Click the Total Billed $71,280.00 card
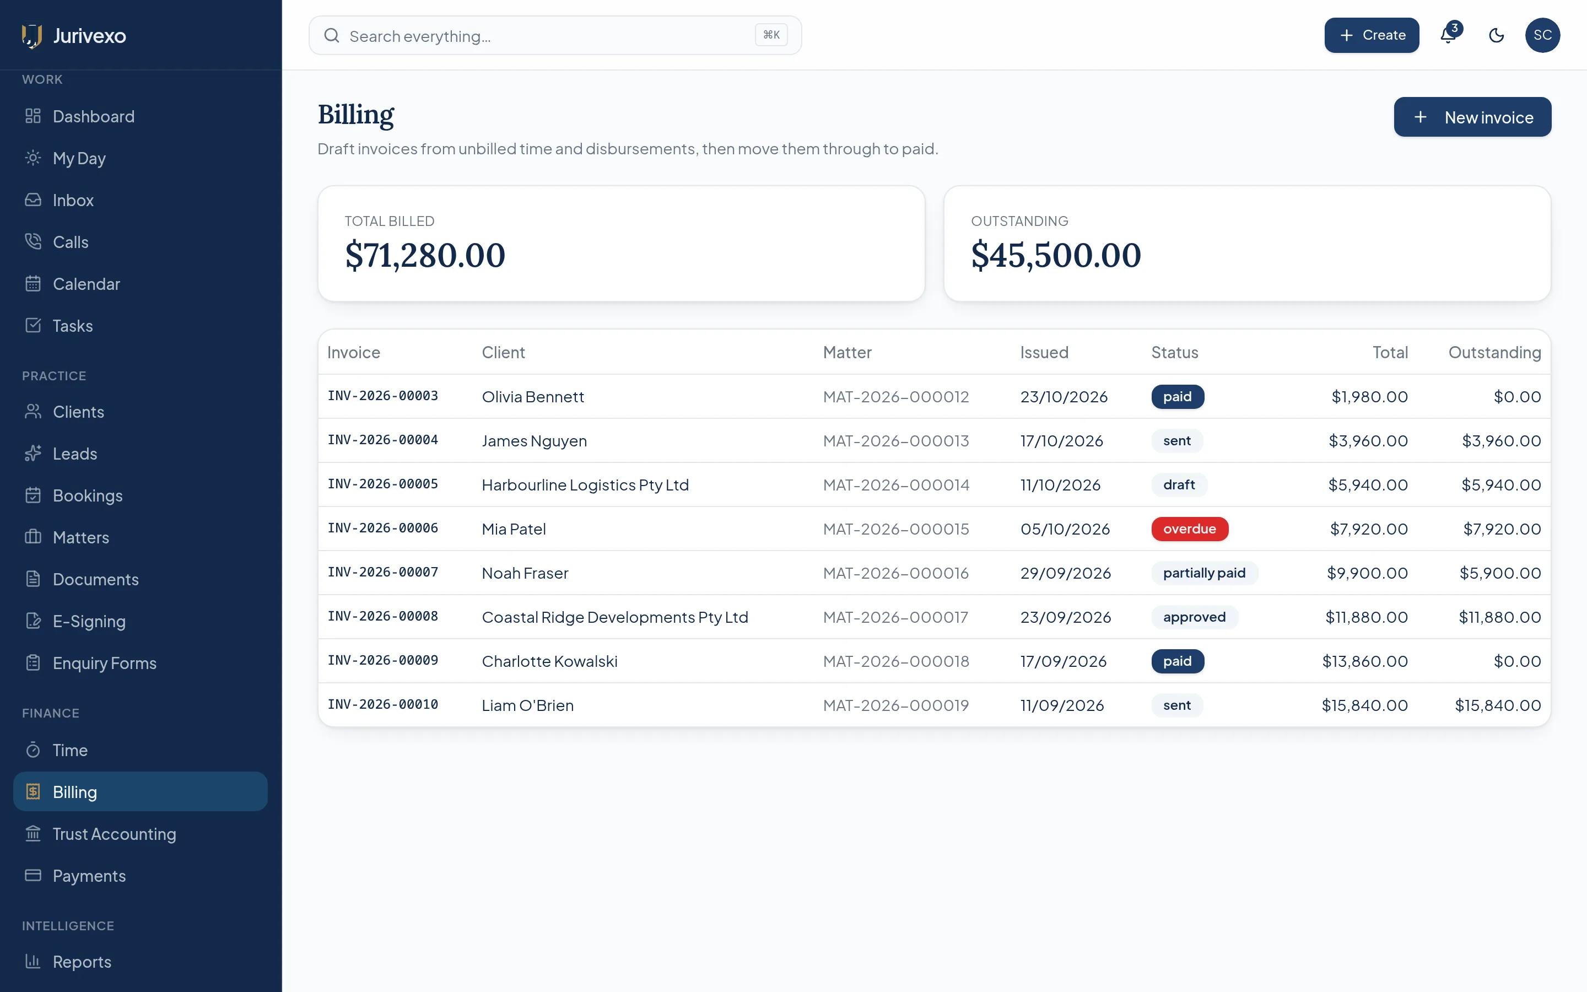The height and width of the screenshot is (992, 1587). click(x=621, y=244)
